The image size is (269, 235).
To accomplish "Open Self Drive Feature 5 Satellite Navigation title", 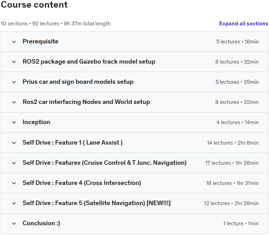I will [x=97, y=203].
